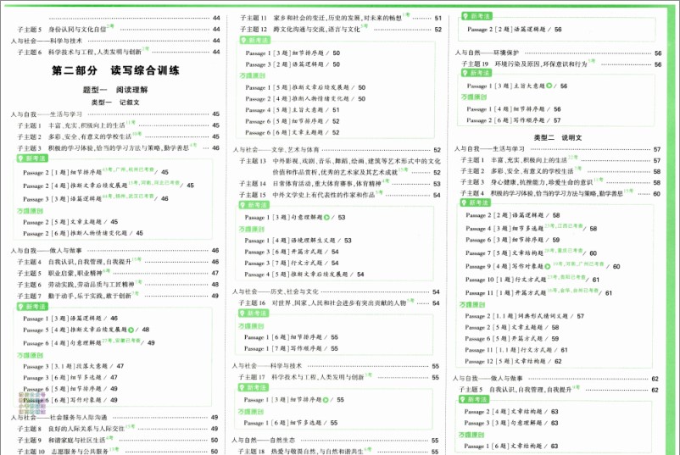Open the 题型一 阅读理解 section heading
680x455 pixels.
pyautogui.click(x=115, y=90)
